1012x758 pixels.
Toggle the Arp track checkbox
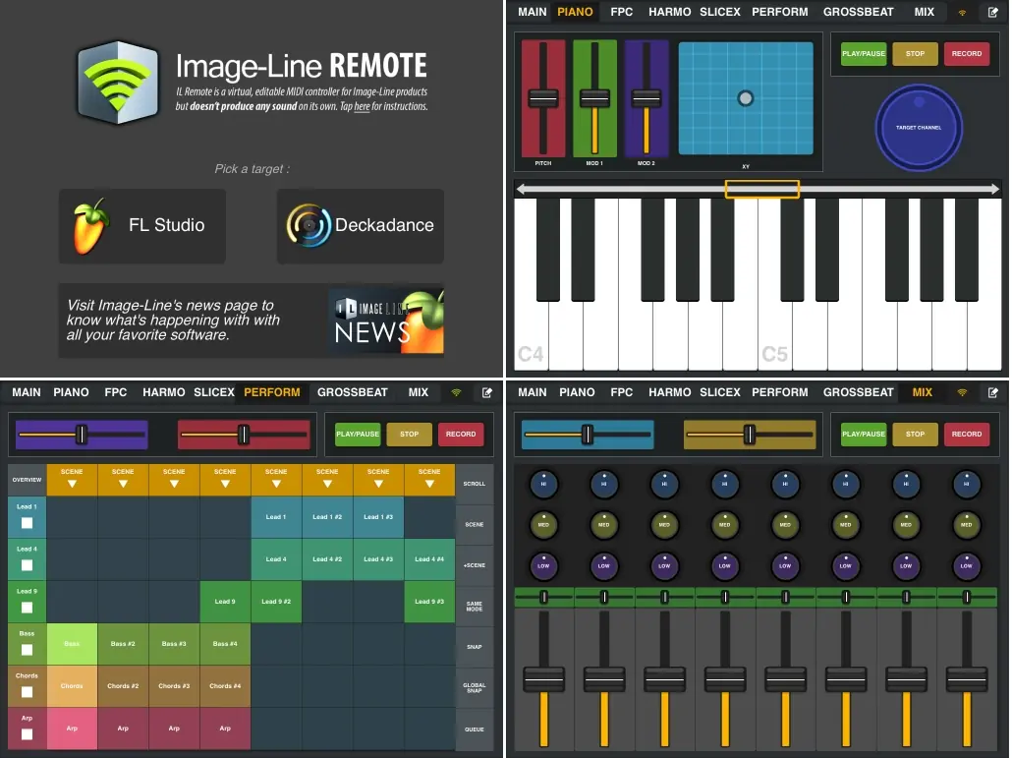coord(28,734)
